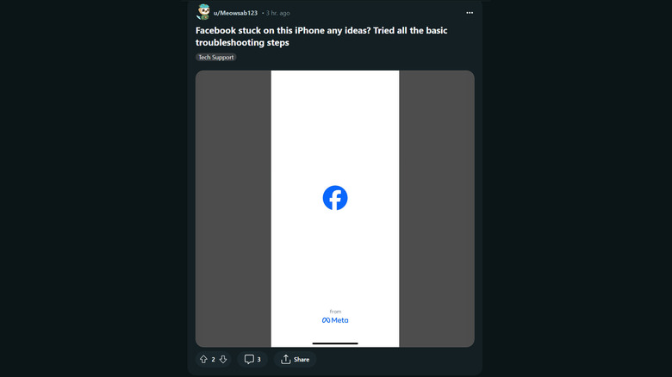Select the Tech Support flair
Image resolution: width=672 pixels, height=377 pixels.
point(216,57)
